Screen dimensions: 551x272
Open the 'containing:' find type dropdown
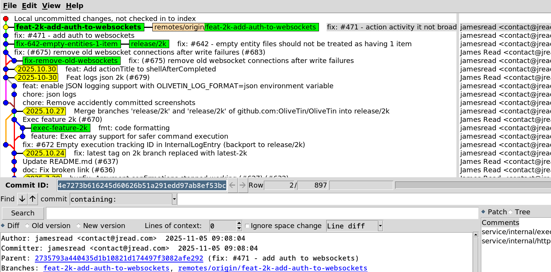pos(174,199)
